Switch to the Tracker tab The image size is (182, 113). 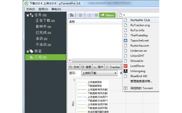pyautogui.click(x=113, y=67)
